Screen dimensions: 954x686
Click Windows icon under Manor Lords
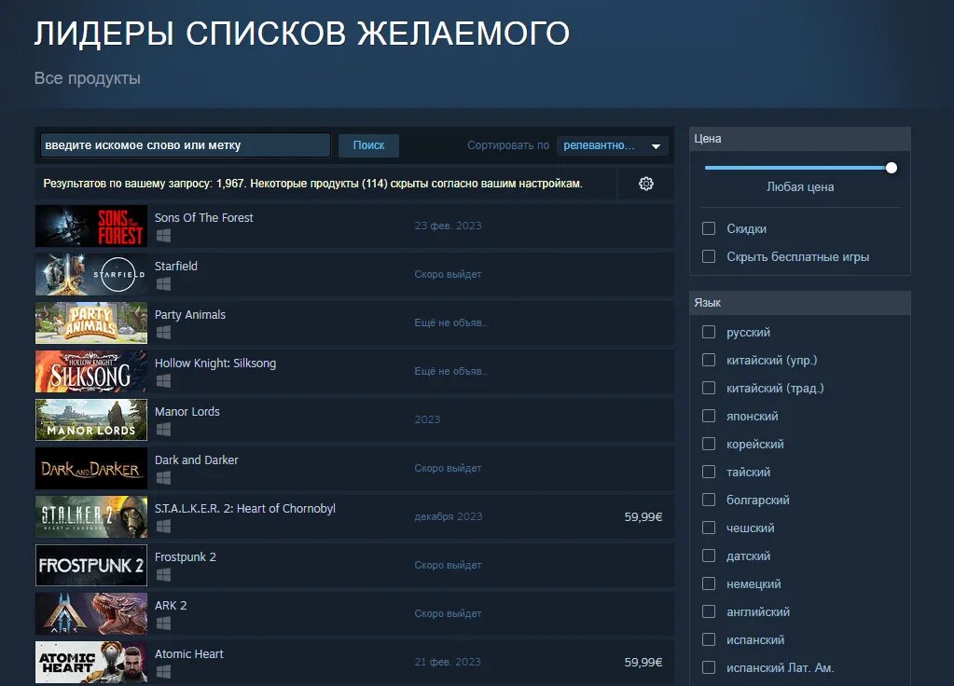tap(163, 430)
